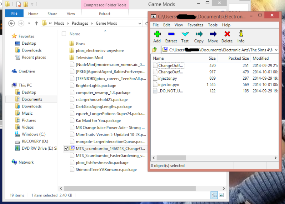The height and width of the screenshot is (204, 285).
Task: Switch to the Share ribbon tab
Action: (52, 14)
